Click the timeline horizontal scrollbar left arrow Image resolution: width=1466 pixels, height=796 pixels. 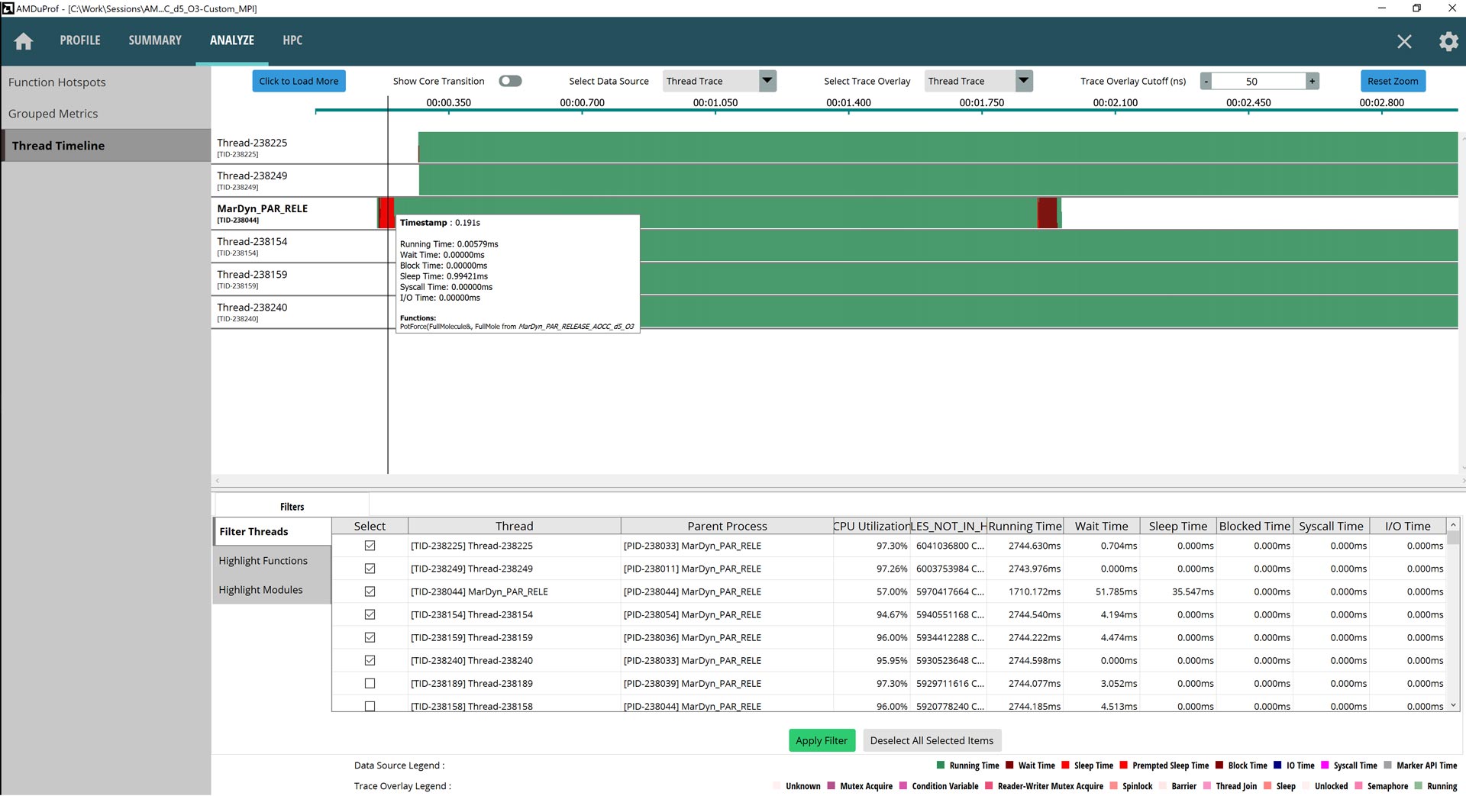[218, 481]
